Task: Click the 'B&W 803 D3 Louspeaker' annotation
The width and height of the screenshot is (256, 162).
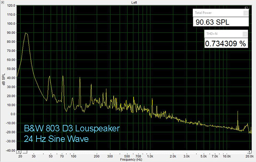Action: [72, 129]
